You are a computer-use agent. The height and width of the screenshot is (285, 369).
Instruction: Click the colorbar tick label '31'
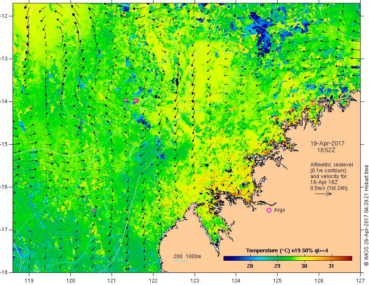pyautogui.click(x=331, y=266)
